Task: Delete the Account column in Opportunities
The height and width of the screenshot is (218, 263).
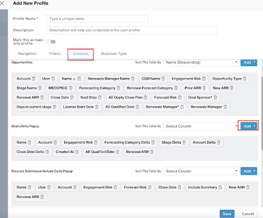Action: (34, 78)
